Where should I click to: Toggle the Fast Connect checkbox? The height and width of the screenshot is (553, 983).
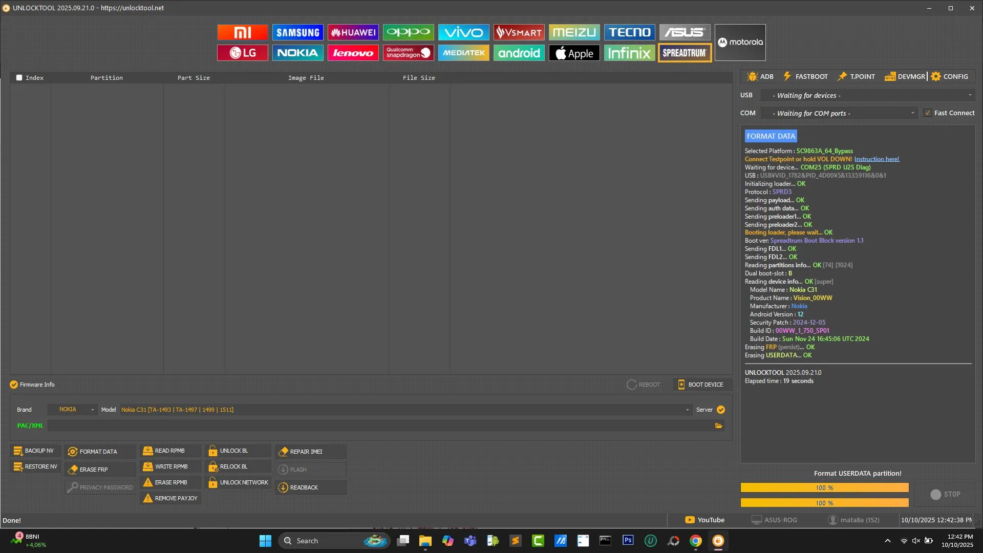coord(927,113)
